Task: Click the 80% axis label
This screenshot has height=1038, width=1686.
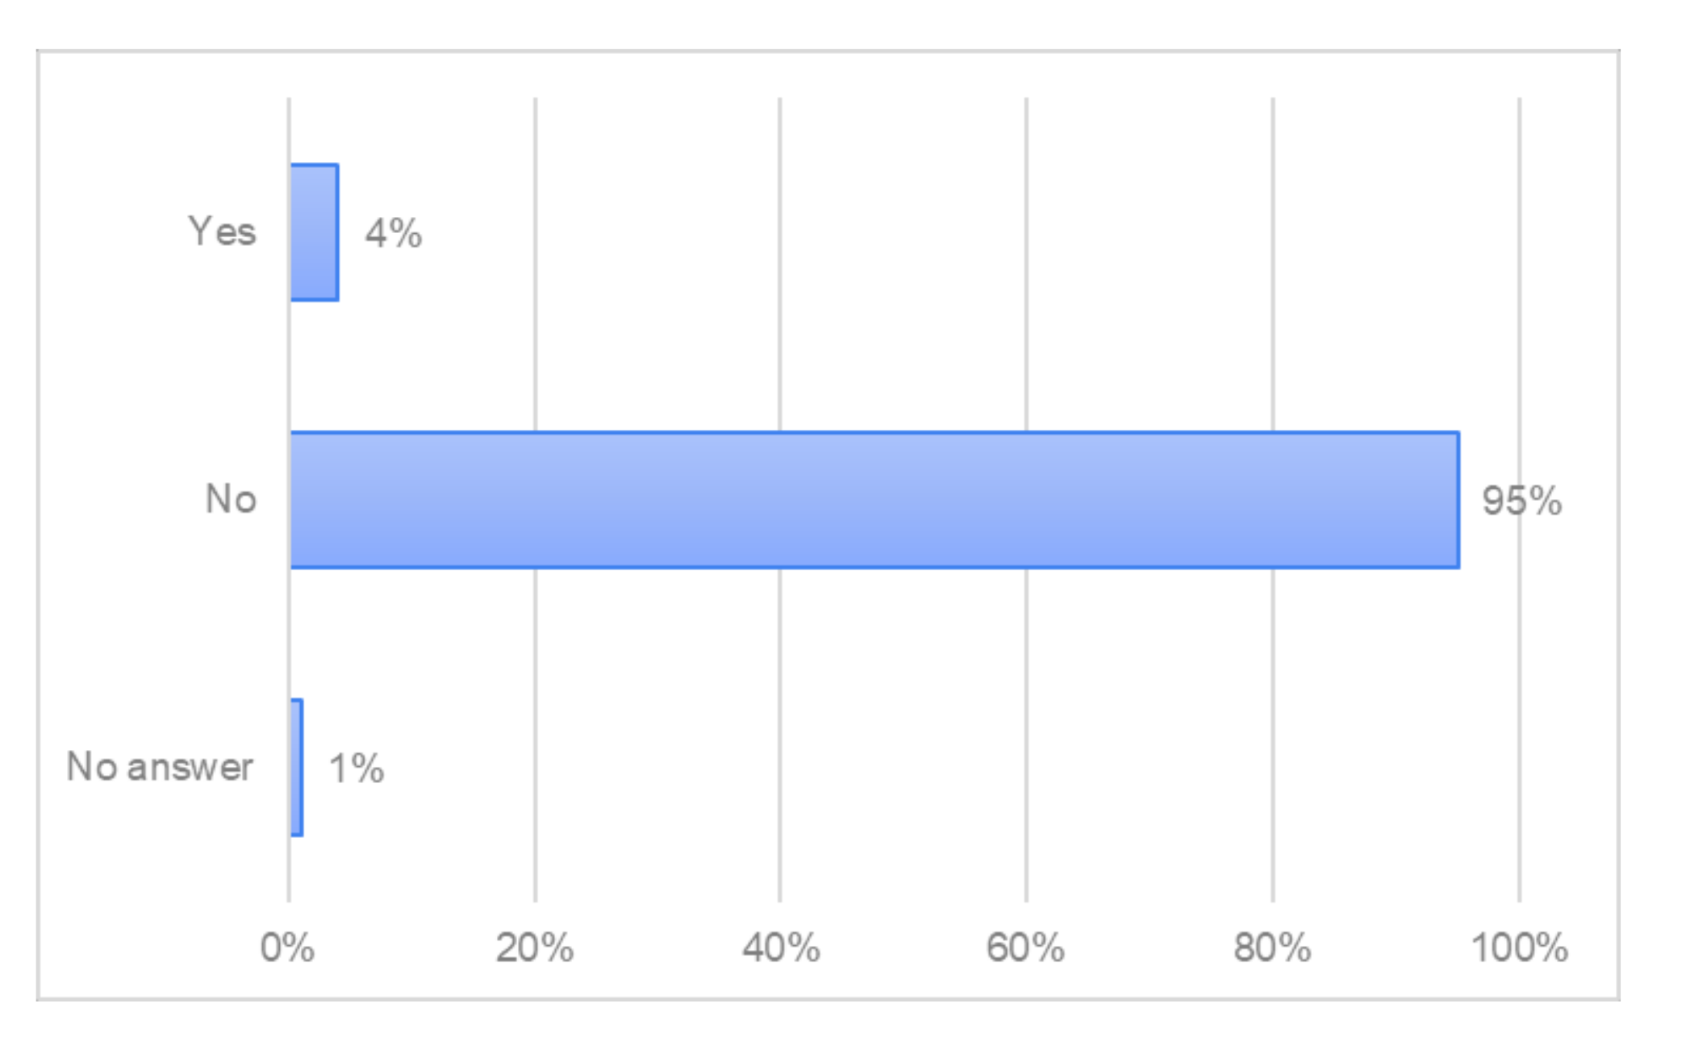Action: tap(1272, 948)
